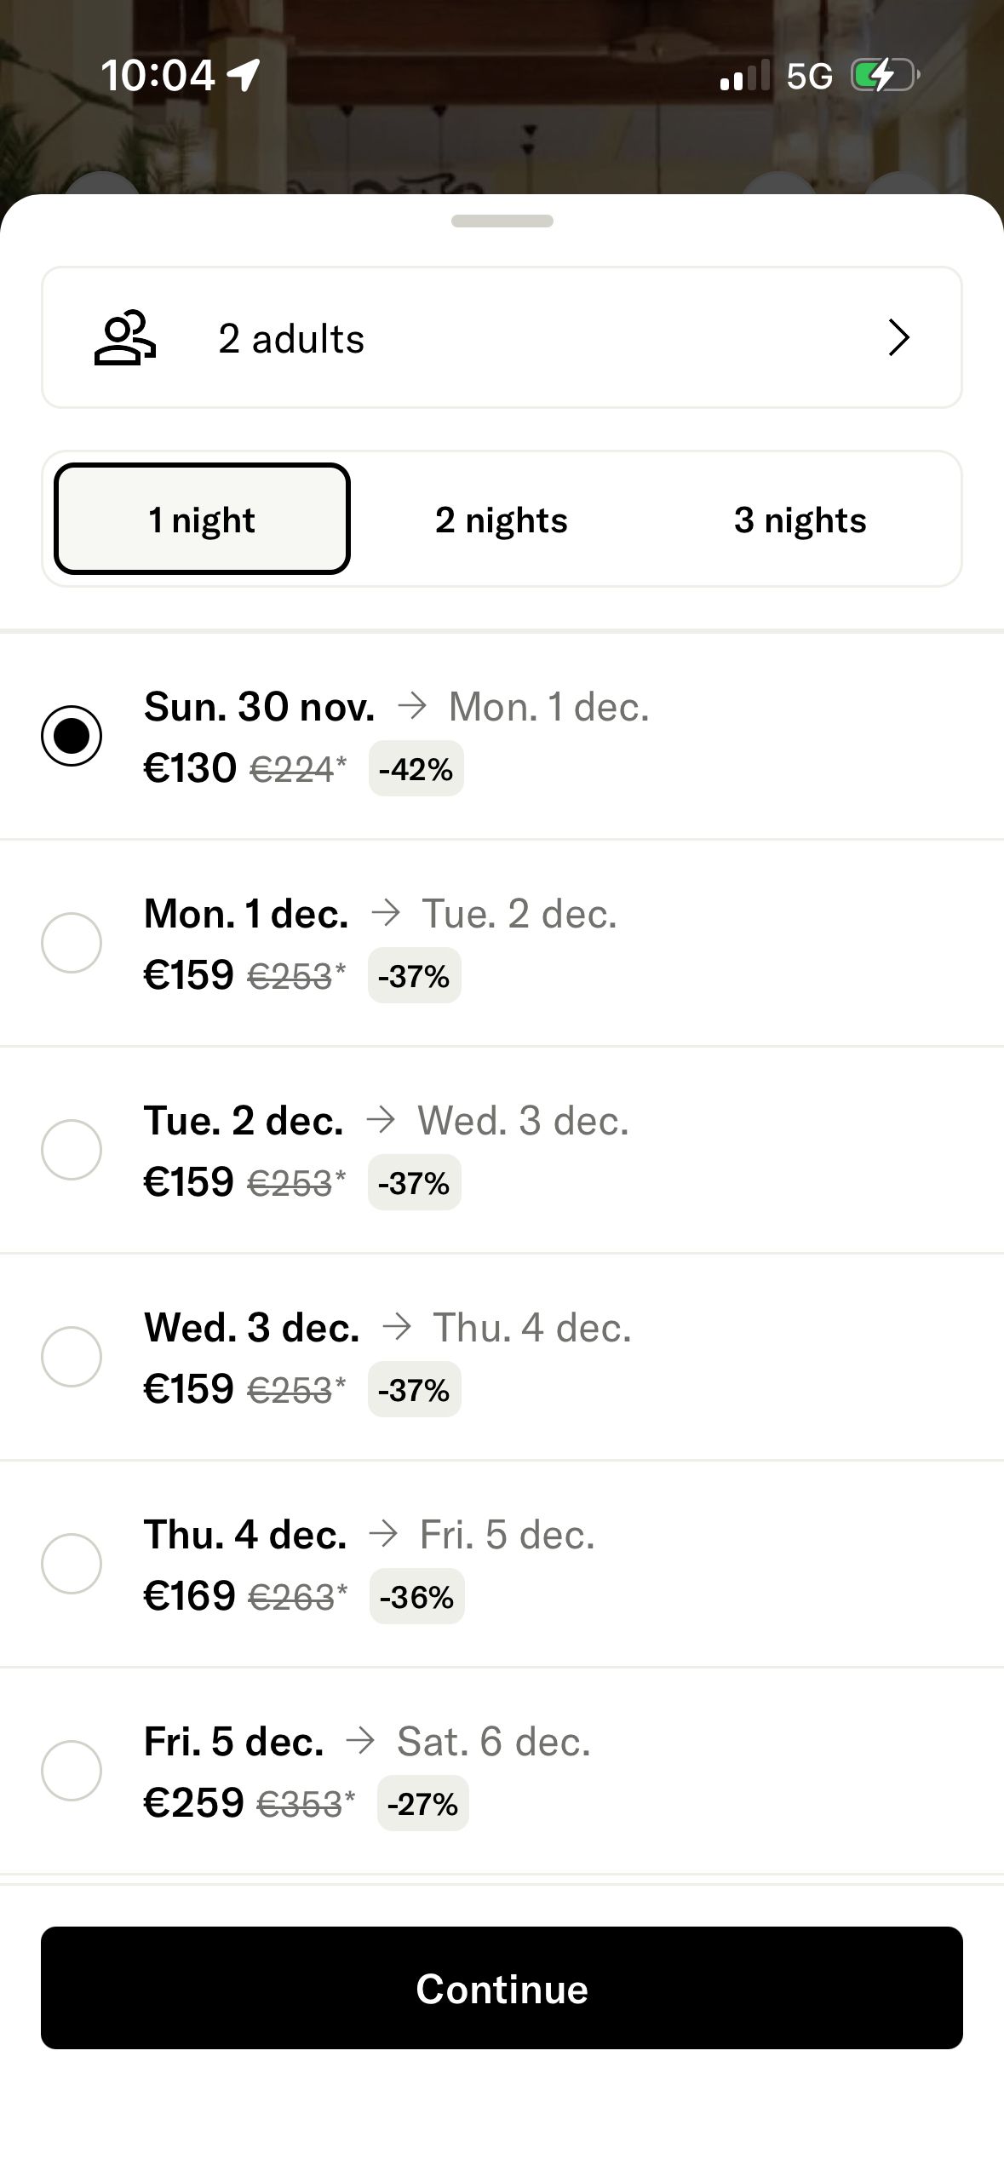This screenshot has height=2177, width=1004.
Task: Expand guests selector via chevron arrow
Action: pyautogui.click(x=898, y=338)
